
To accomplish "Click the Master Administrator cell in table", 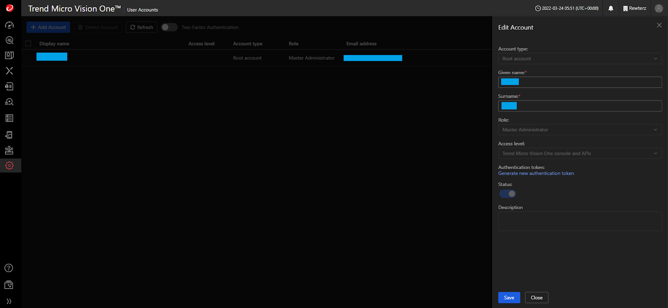I will tap(311, 58).
